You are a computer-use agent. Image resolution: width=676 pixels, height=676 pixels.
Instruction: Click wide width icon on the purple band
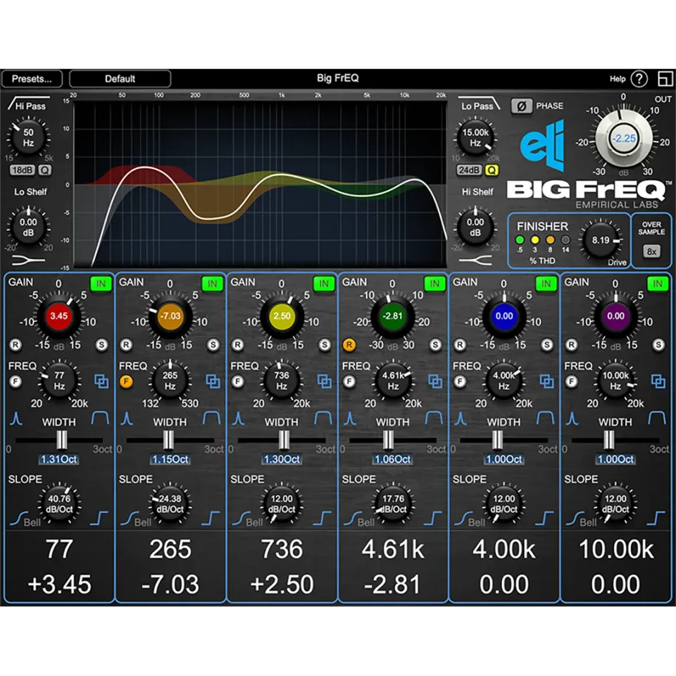click(657, 418)
